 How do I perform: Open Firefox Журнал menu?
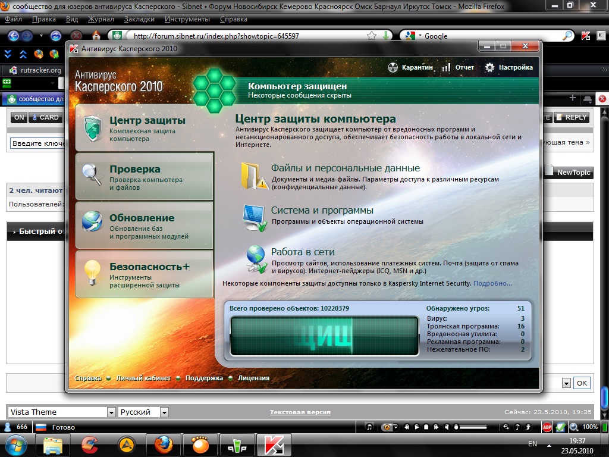pyautogui.click(x=101, y=19)
